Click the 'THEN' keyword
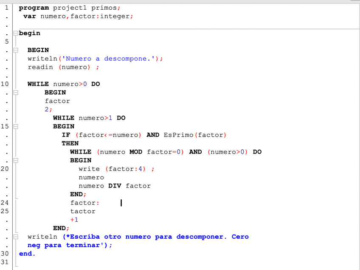The image size is (360, 270). coord(70,143)
